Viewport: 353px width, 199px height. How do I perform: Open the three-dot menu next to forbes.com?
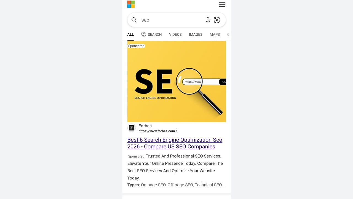(177, 131)
